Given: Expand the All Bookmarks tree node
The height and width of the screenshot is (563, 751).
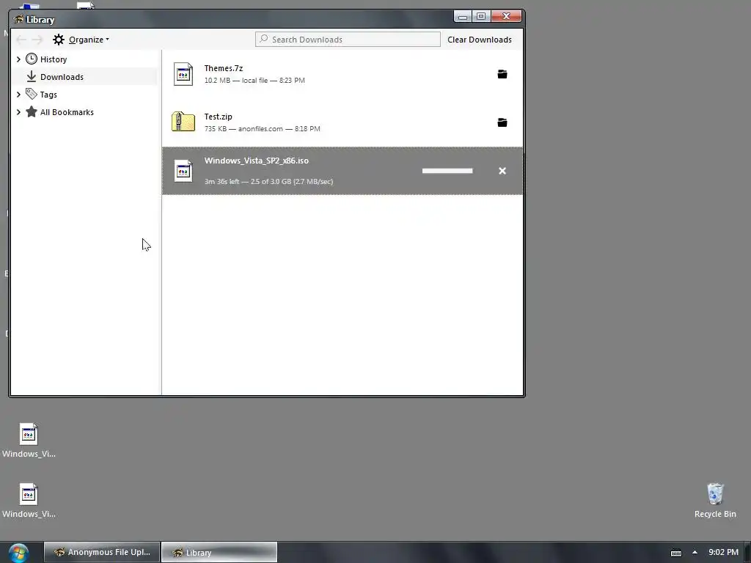Looking at the screenshot, I should (18, 112).
